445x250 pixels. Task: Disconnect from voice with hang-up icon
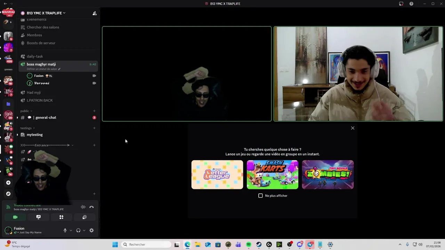(x=91, y=207)
